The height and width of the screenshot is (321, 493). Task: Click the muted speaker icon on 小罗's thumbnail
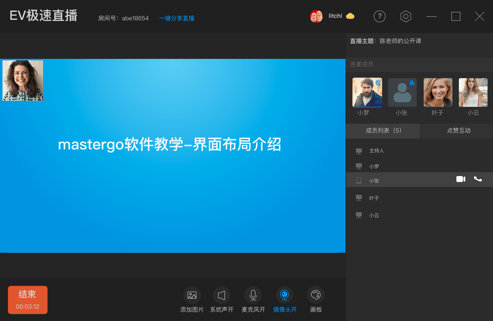[378, 83]
